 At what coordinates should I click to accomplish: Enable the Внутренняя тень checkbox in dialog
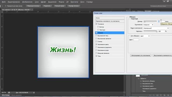pos(96,36)
